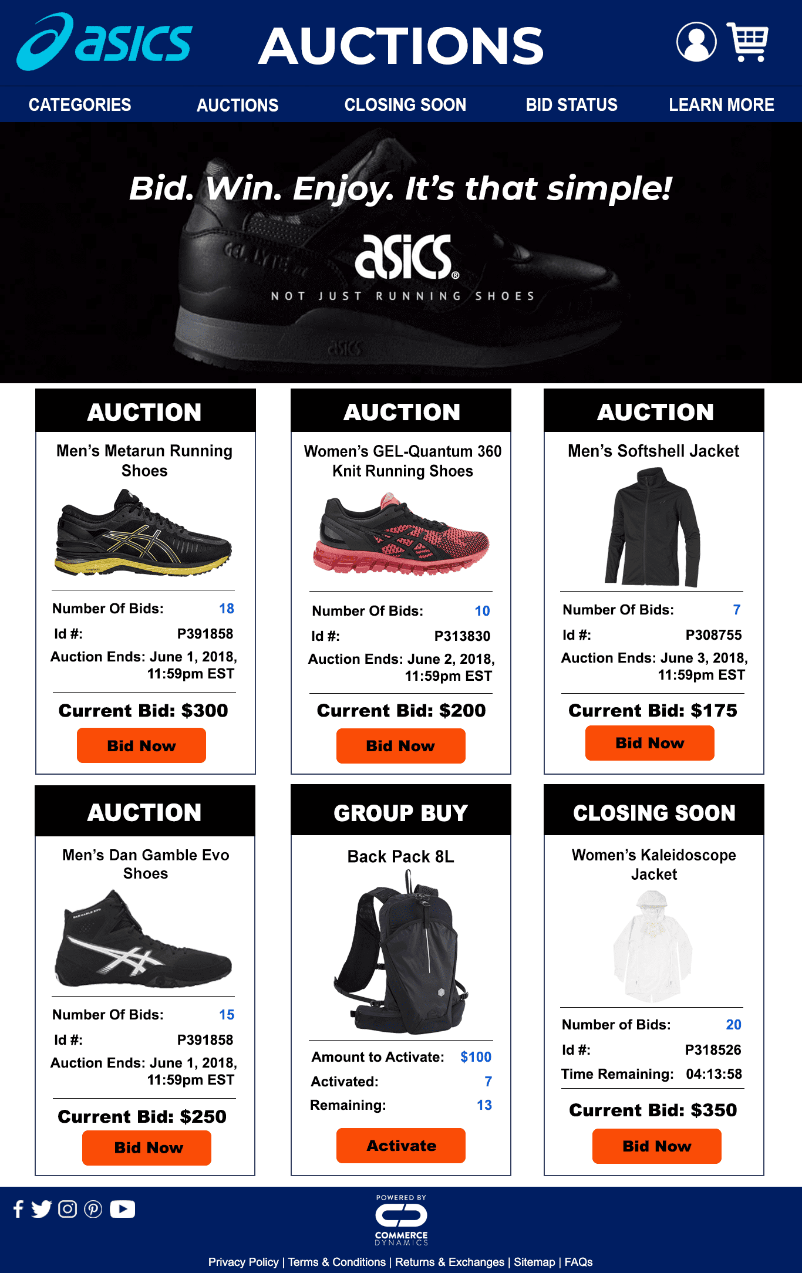
Task: Open the CATEGORIES menu item
Action: [80, 104]
